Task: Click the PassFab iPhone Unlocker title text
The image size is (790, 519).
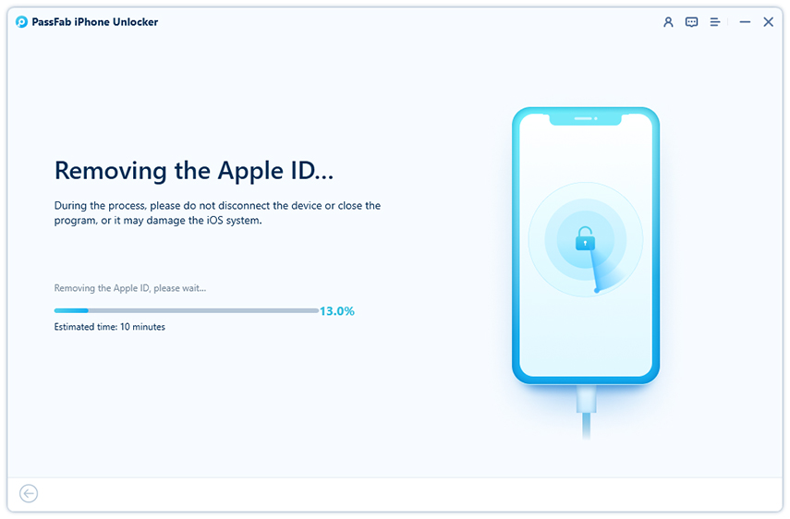Action: [96, 22]
